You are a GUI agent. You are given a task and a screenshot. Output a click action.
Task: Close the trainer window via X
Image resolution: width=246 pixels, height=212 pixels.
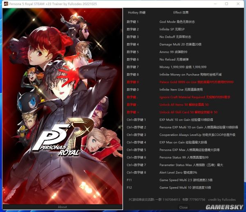238,4
